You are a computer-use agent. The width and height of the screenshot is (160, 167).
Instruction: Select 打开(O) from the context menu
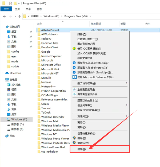(82, 34)
